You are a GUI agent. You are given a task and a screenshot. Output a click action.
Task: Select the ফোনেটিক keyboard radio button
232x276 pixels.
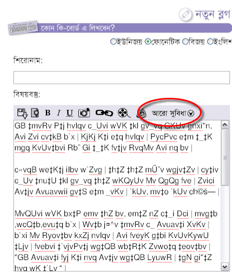coord(148,42)
